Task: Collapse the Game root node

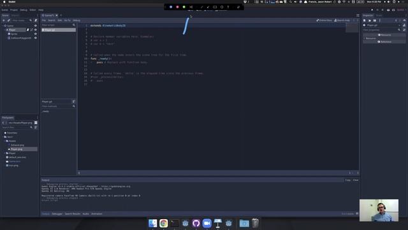Action: click(3, 26)
